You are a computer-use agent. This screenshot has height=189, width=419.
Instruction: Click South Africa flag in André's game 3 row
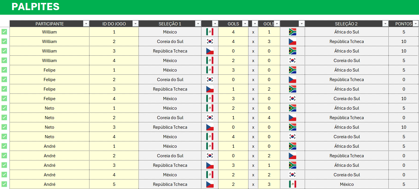click(x=293, y=165)
